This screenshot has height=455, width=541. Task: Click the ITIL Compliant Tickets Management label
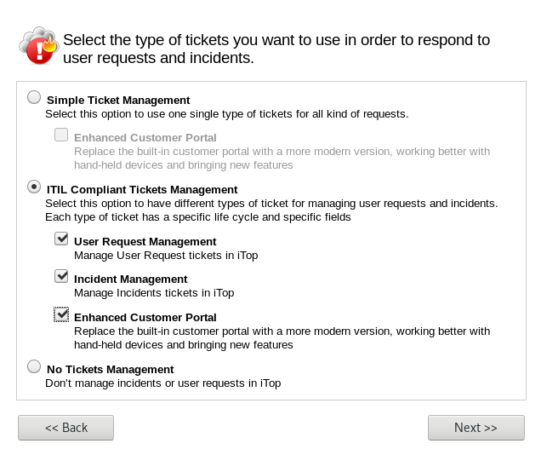tap(142, 189)
